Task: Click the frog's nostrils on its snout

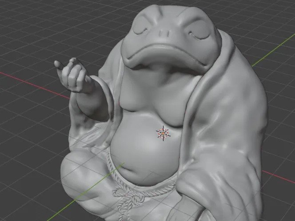Action: pos(164,33)
